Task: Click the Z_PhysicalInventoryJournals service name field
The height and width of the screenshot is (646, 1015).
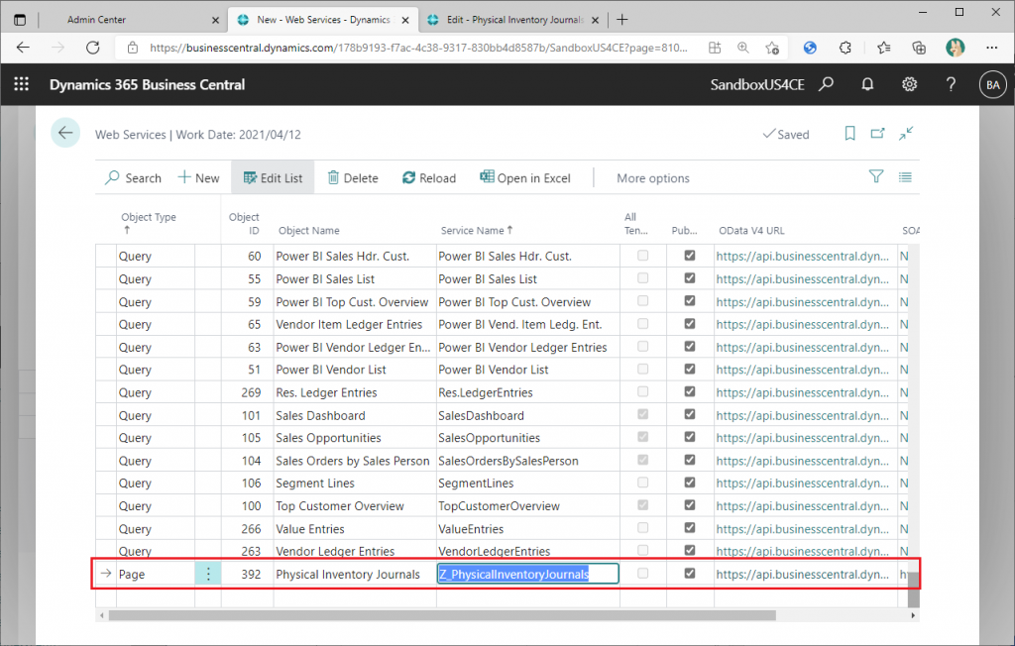Action: (527, 574)
